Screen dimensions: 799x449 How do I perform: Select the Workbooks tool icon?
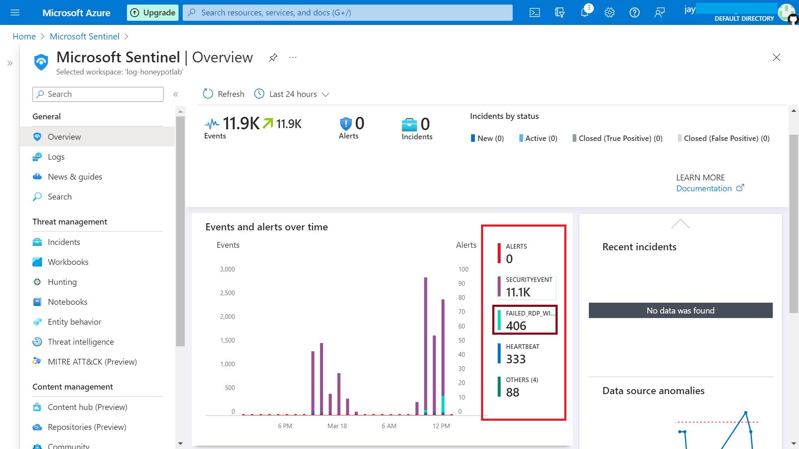click(37, 262)
